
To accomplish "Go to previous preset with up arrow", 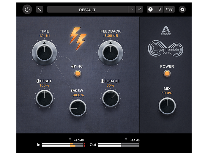I will point(132,10).
